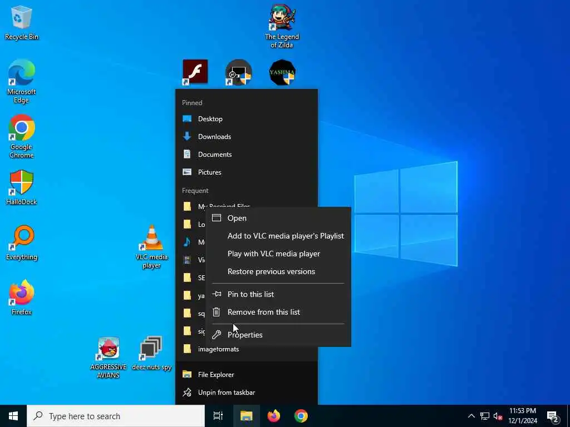Launch File Explorer from jump list
Viewport: 570px width, 427px height.
(247, 374)
